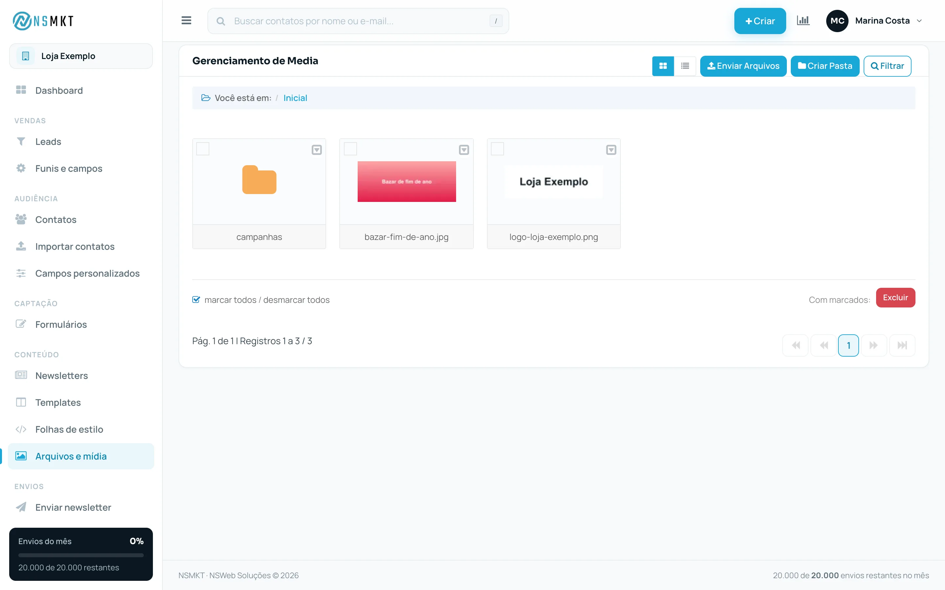Go to the last page arrow

coord(902,345)
